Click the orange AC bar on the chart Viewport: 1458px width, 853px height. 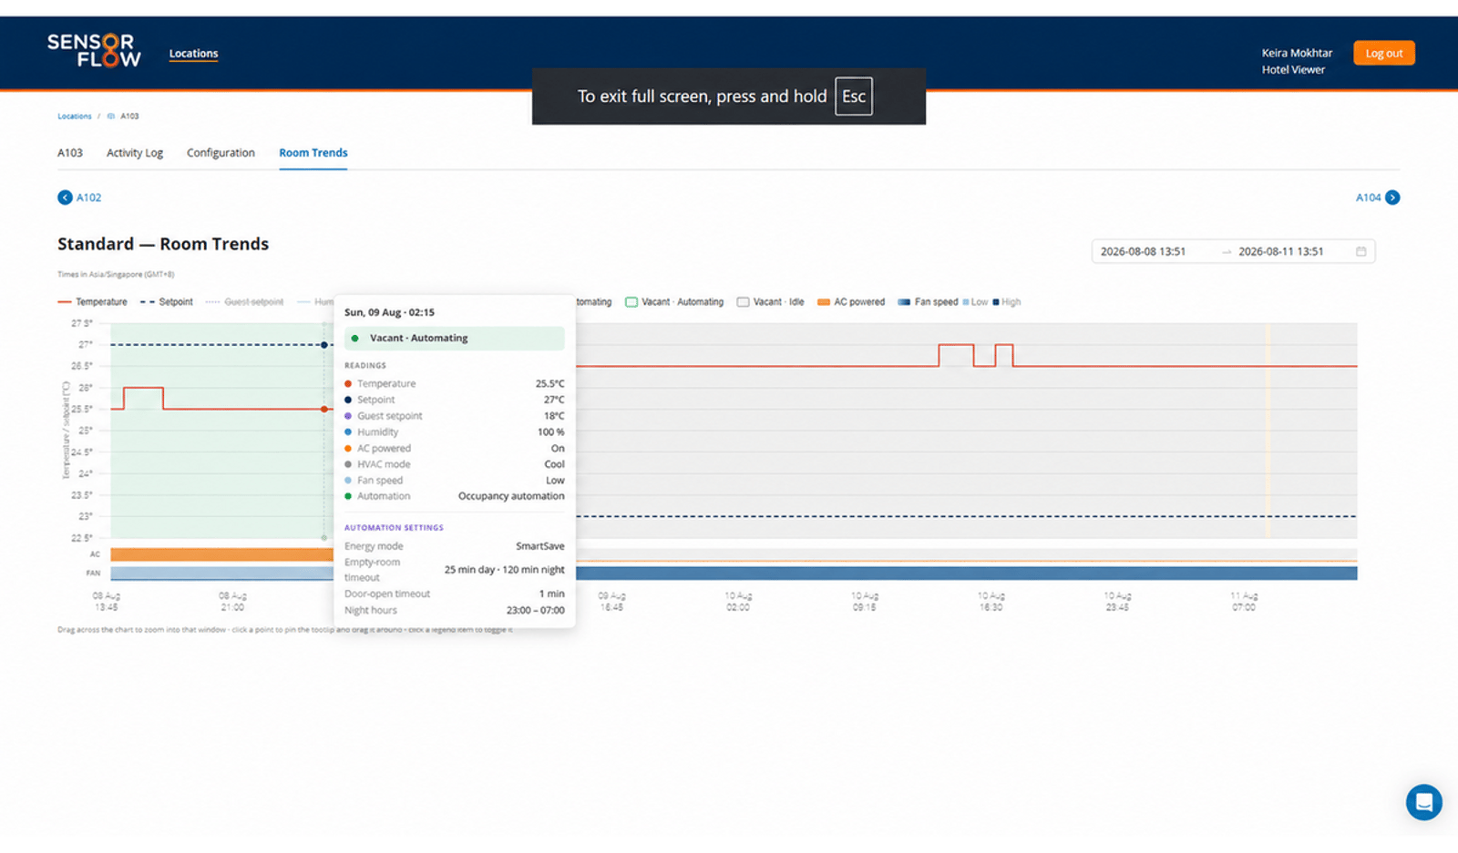pos(221,554)
